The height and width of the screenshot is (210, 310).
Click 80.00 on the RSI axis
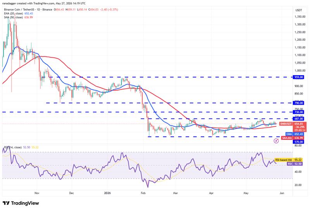pos(298,146)
